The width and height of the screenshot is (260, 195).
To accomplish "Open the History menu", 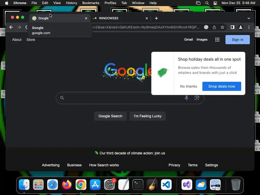I will click(x=71, y=3).
